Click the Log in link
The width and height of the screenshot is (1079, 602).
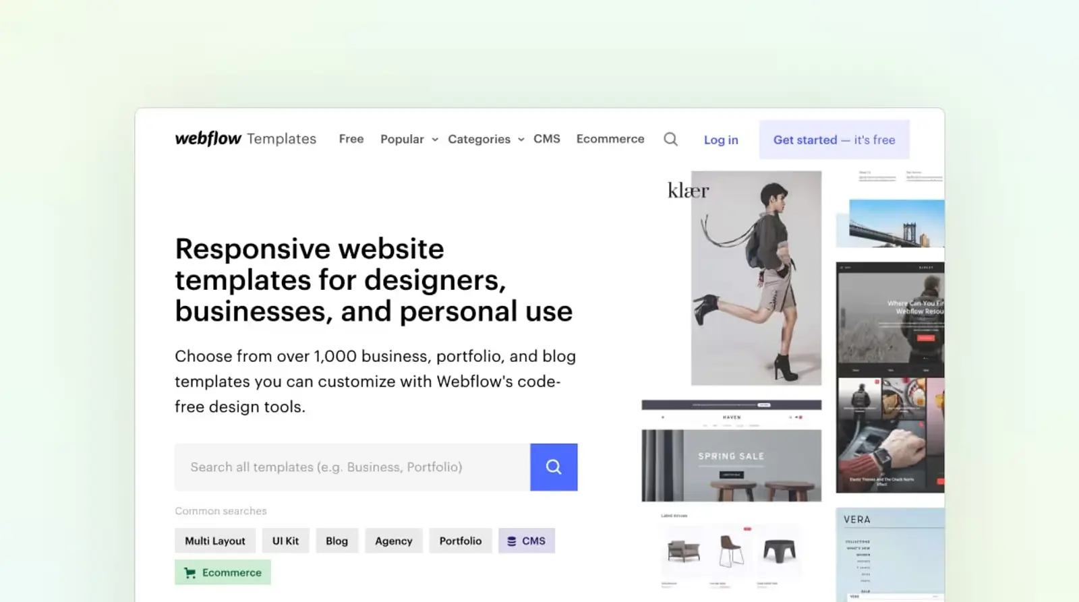721,140
